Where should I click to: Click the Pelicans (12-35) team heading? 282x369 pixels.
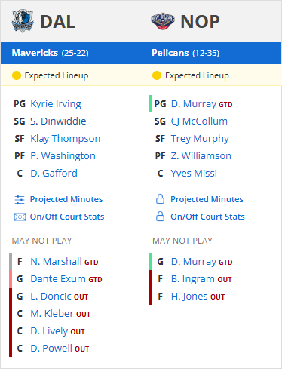click(x=185, y=53)
